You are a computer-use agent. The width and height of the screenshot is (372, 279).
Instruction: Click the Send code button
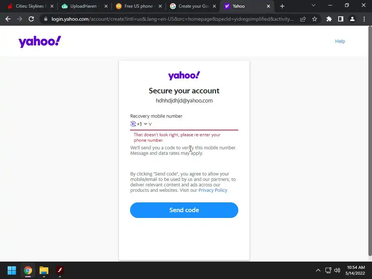tap(184, 210)
